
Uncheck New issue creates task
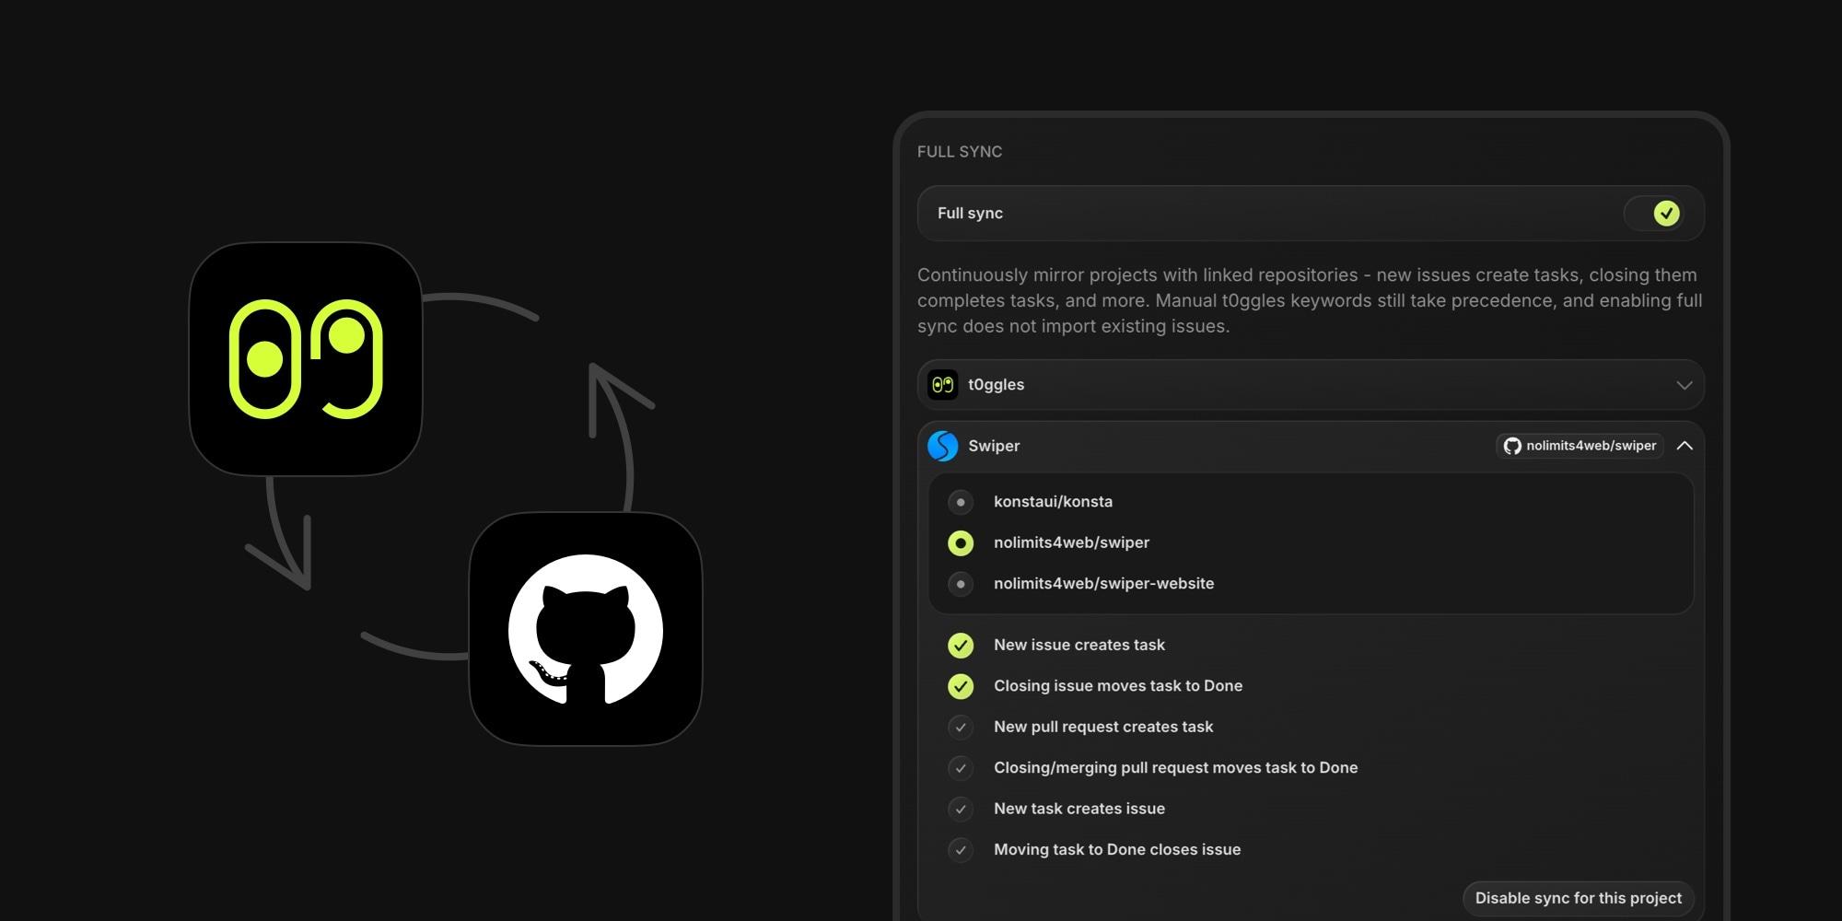961,646
